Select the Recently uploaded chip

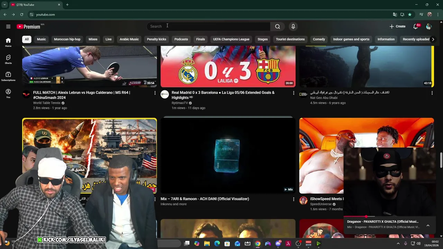(416, 39)
